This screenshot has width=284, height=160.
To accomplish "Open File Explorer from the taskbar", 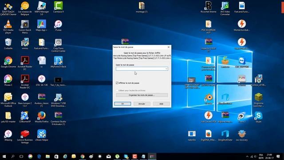I will (x=47, y=156).
